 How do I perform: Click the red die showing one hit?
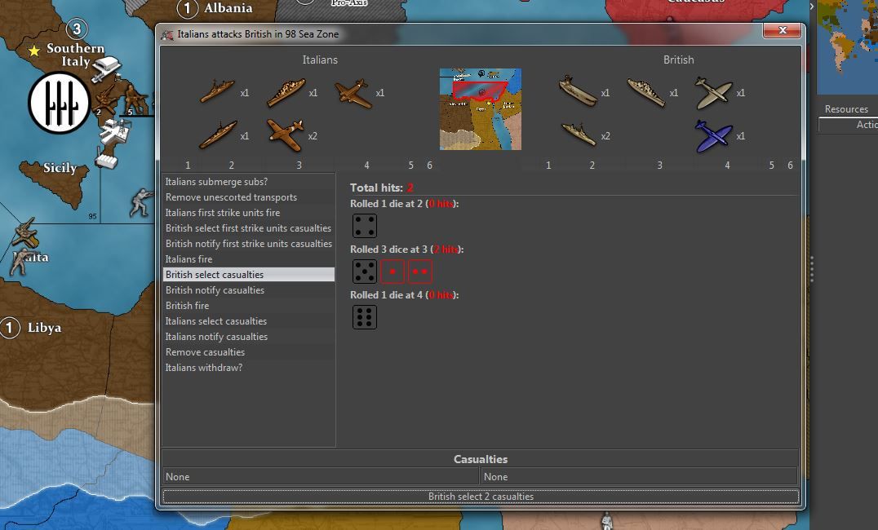coord(392,272)
